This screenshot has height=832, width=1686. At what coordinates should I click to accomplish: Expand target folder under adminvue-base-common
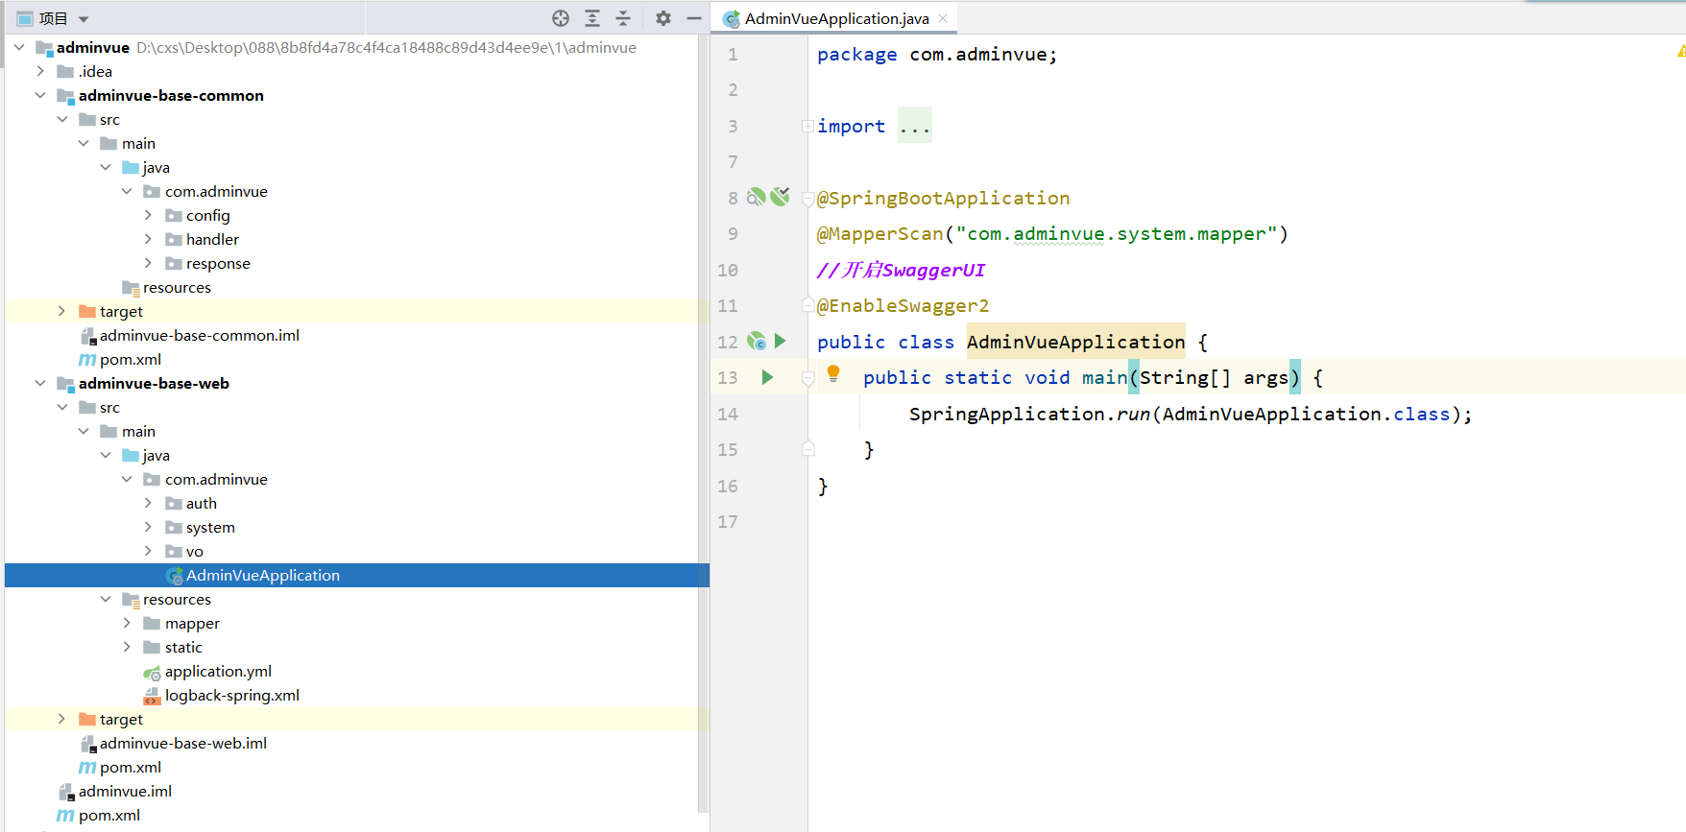coord(61,311)
